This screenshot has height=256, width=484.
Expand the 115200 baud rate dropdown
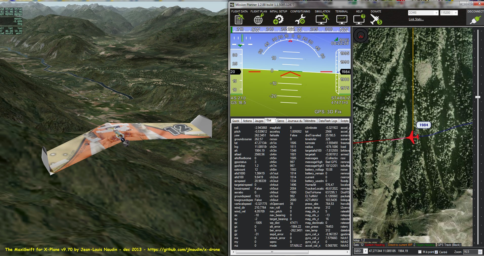click(x=456, y=13)
